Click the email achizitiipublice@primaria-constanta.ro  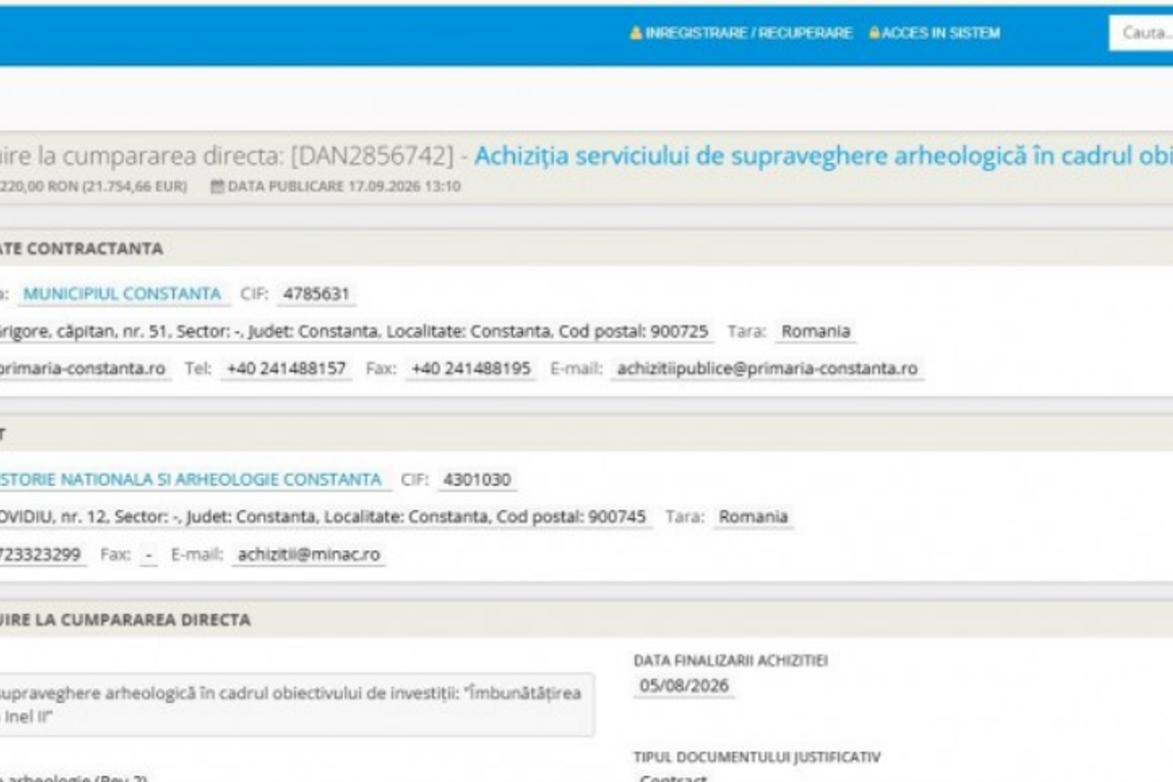coord(767,369)
